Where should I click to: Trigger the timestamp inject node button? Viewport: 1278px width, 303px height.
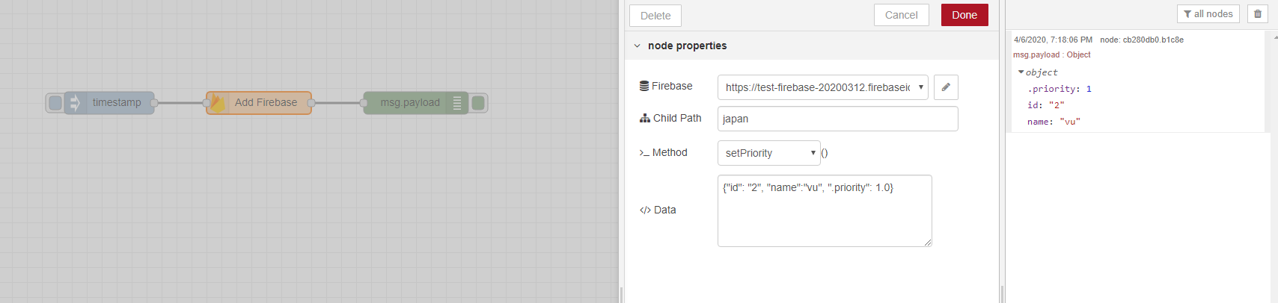pyautogui.click(x=55, y=103)
